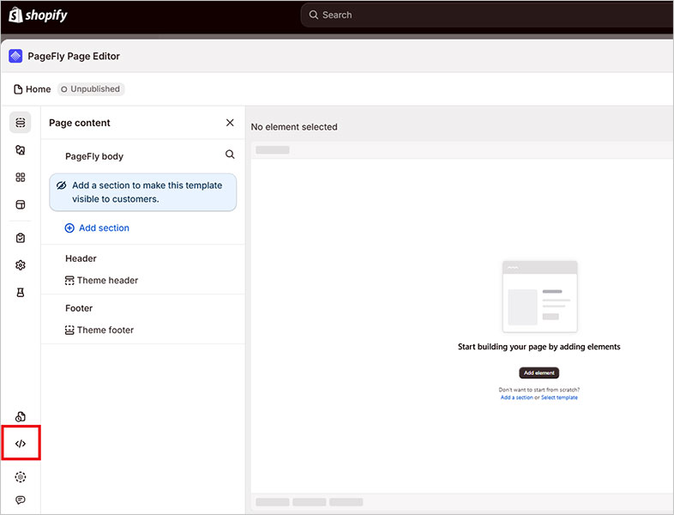The height and width of the screenshot is (515, 674).
Task: Open page settings gear icon
Action: point(21,265)
